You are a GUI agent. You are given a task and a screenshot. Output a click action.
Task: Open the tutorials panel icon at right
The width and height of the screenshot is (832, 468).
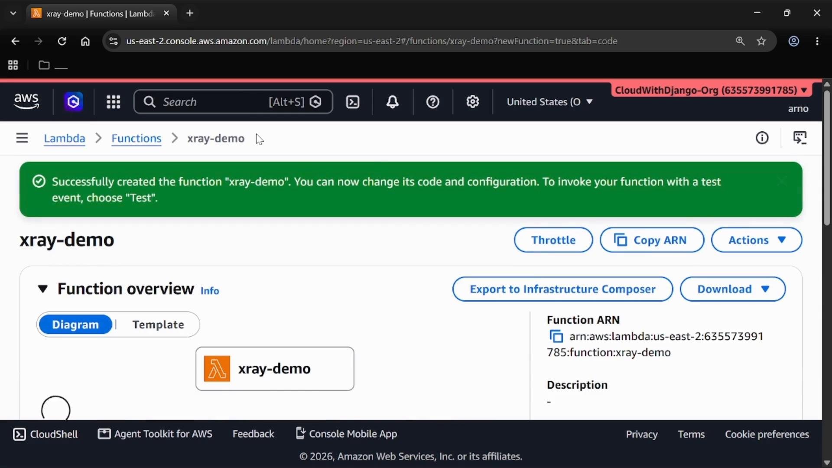point(800,138)
